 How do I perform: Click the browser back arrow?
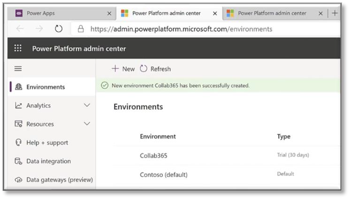tap(20, 29)
